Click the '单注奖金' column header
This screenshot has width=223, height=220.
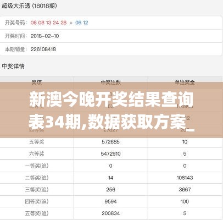click(185, 82)
